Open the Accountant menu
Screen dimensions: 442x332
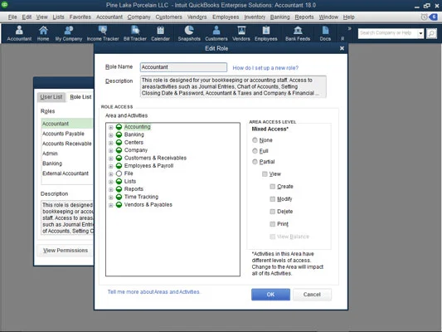109,17
